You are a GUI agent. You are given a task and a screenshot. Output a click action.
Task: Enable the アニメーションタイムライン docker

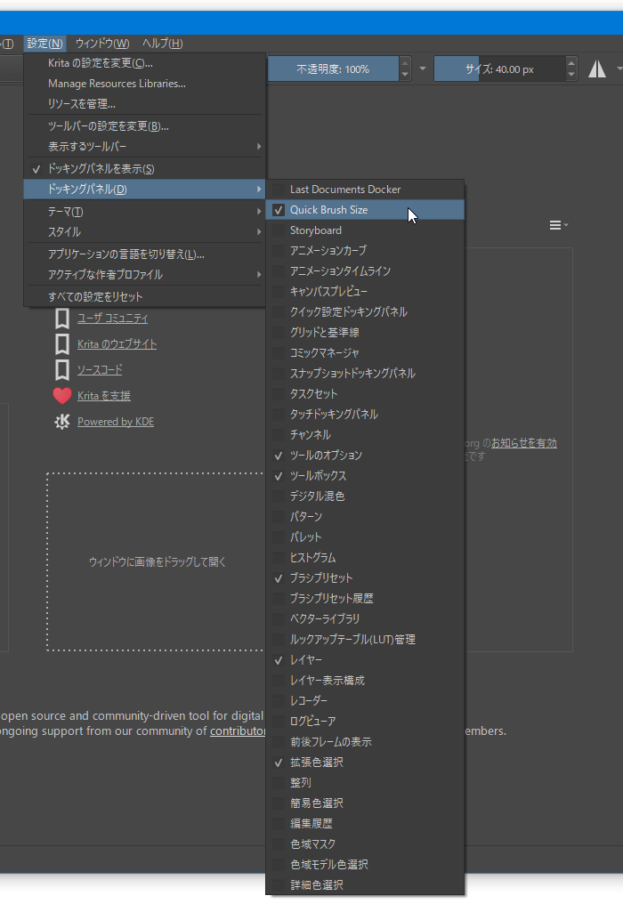365,271
